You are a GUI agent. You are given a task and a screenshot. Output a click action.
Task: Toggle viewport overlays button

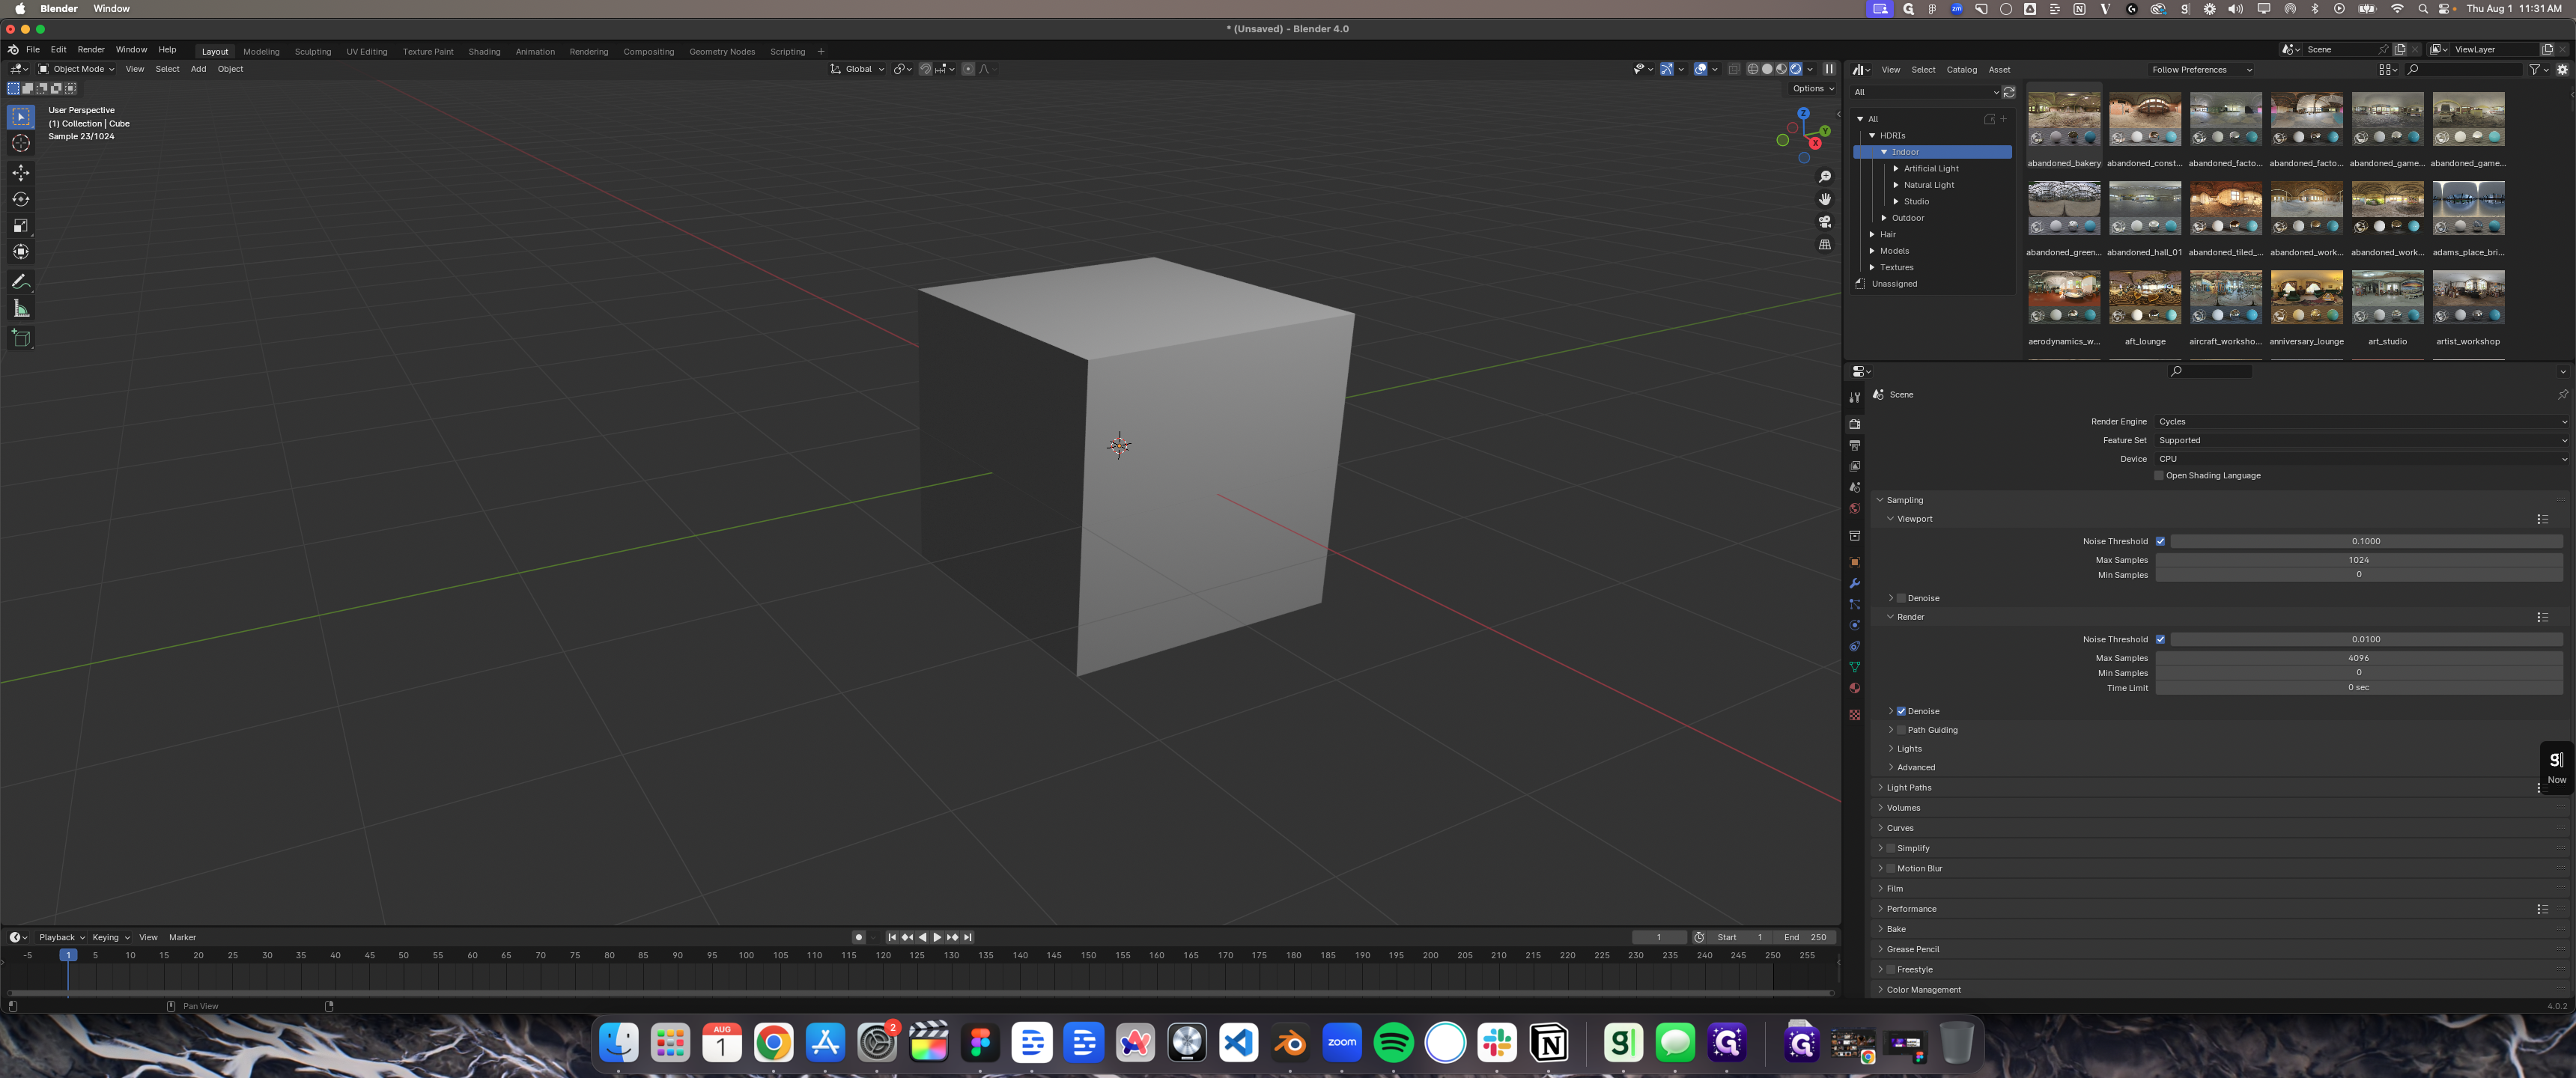pyautogui.click(x=1700, y=69)
